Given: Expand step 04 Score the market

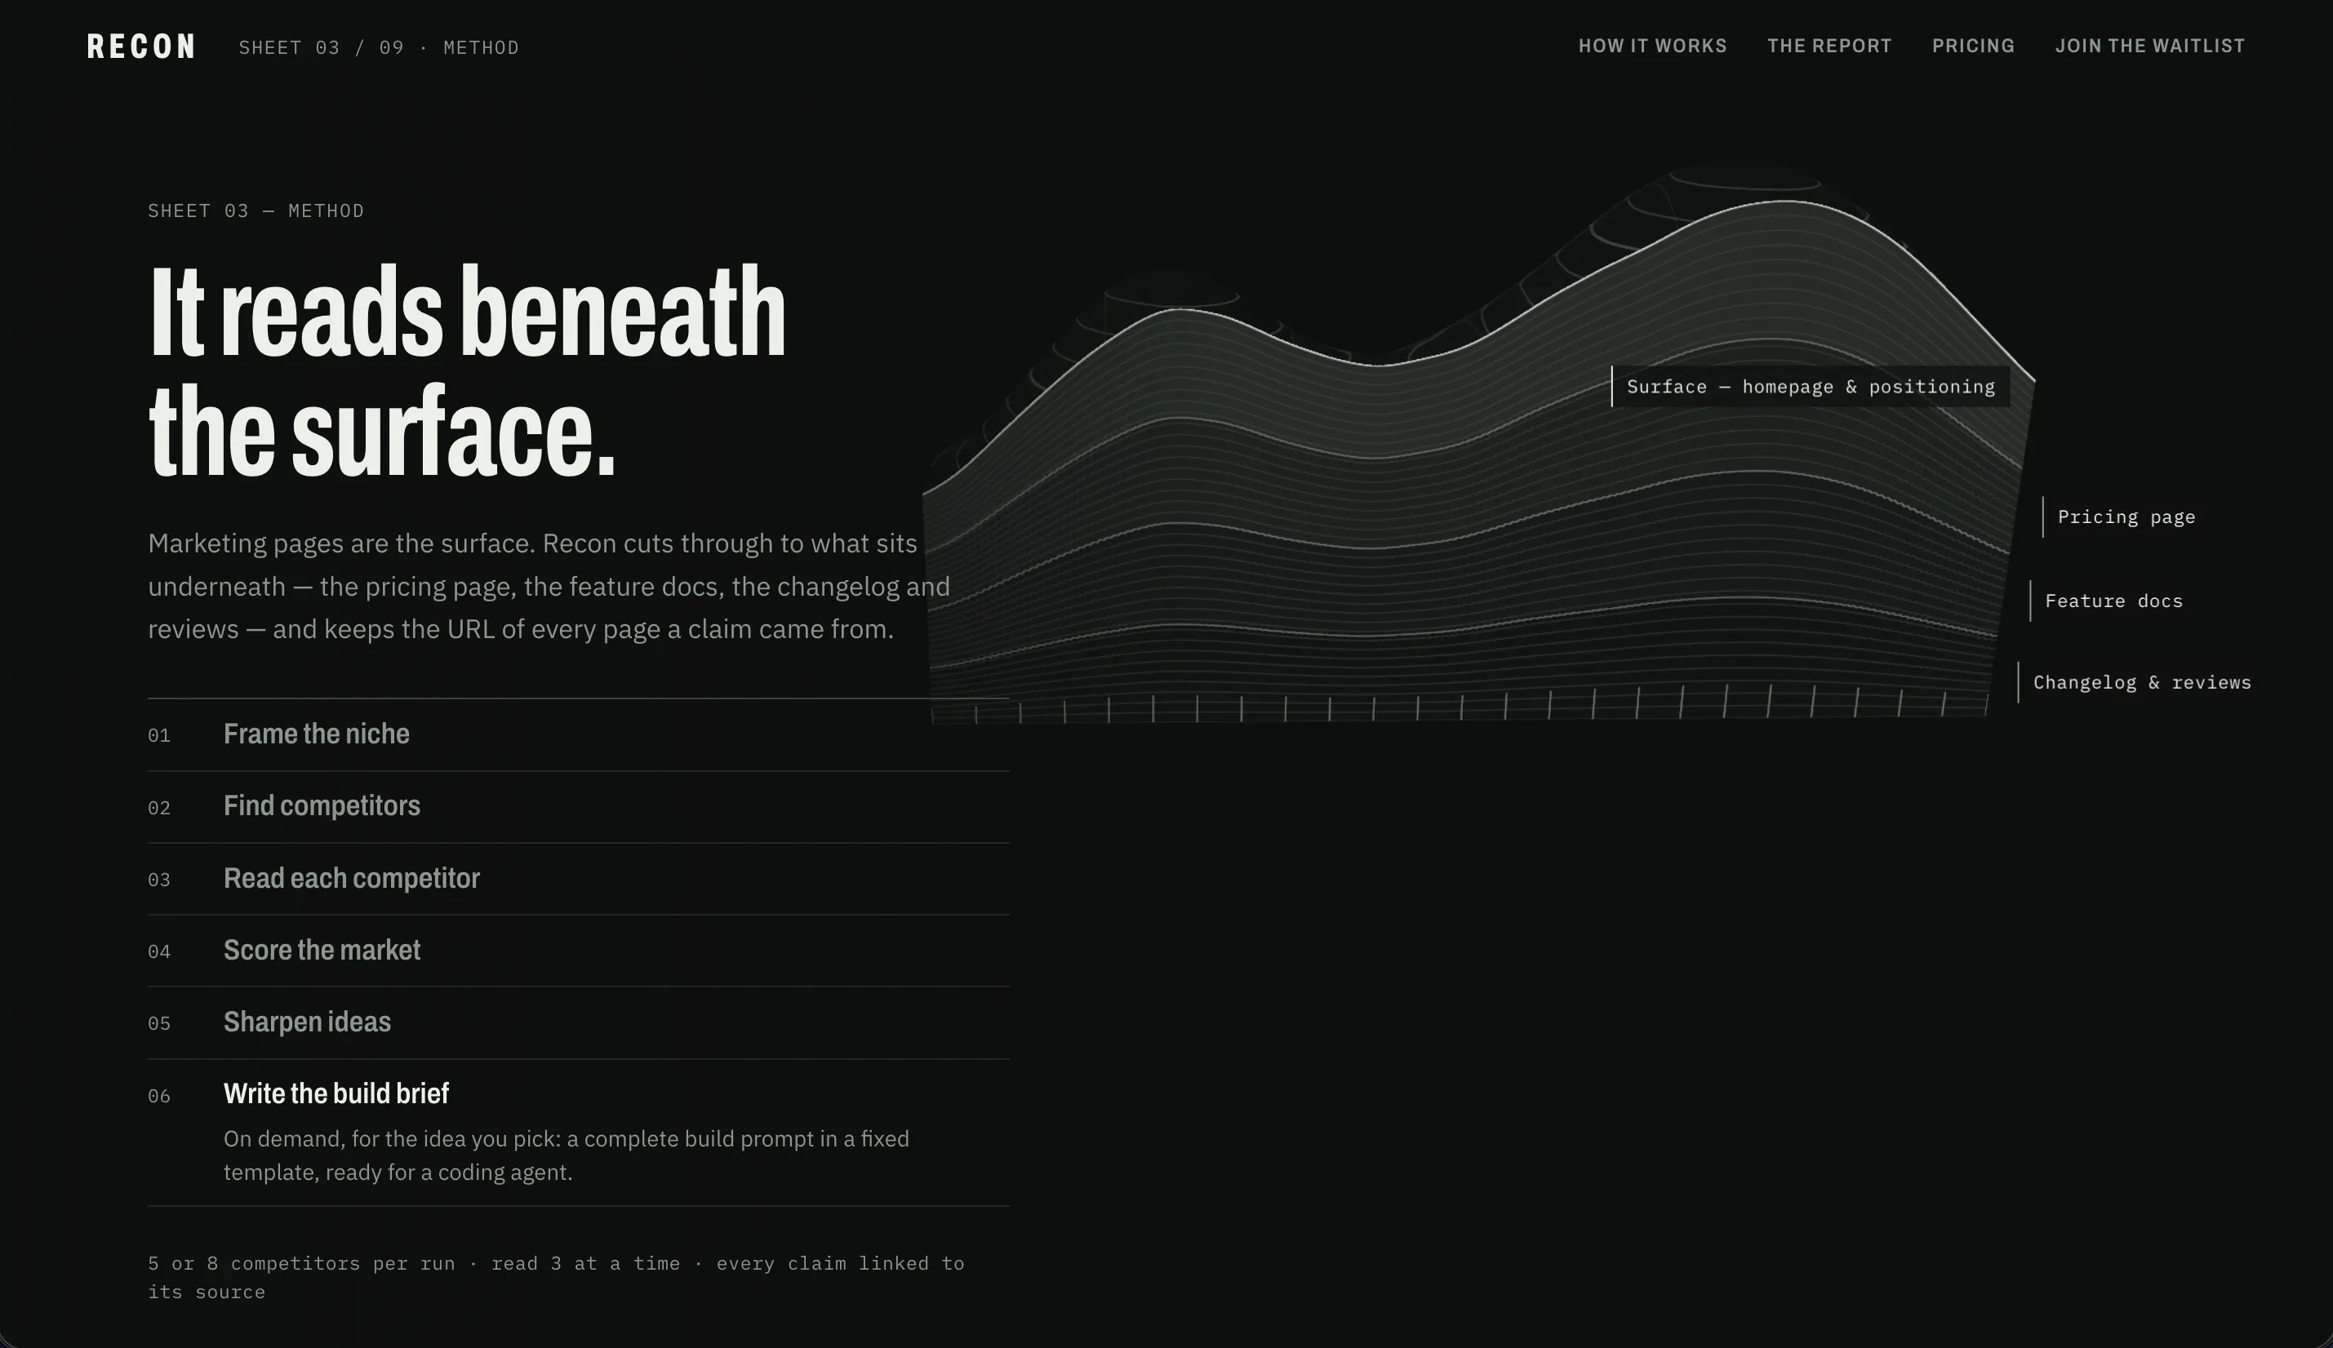Looking at the screenshot, I should point(579,951).
